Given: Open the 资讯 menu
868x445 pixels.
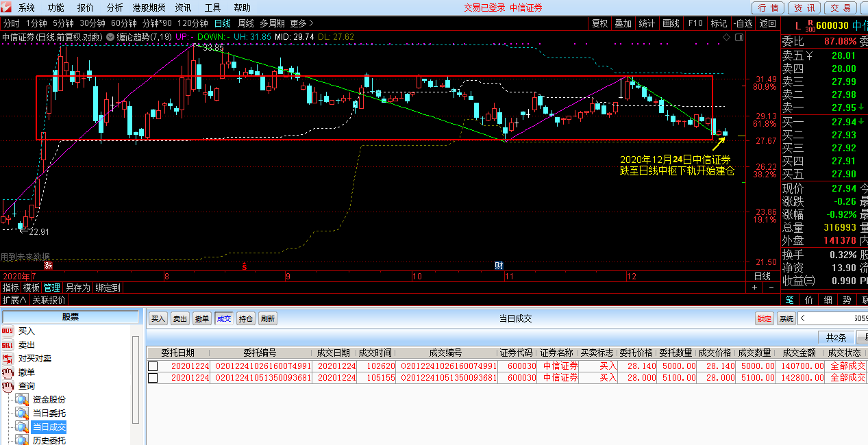Looking at the screenshot, I should tap(184, 8).
